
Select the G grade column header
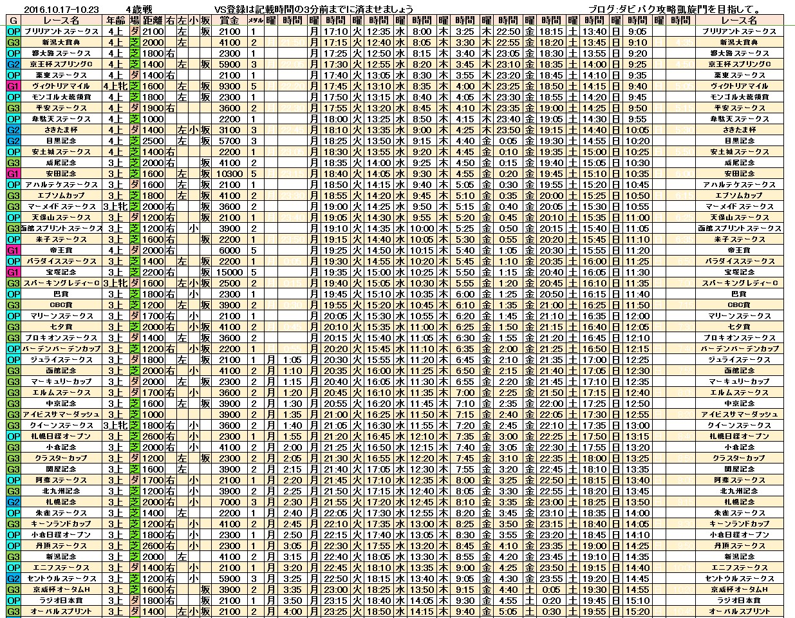pos(14,20)
